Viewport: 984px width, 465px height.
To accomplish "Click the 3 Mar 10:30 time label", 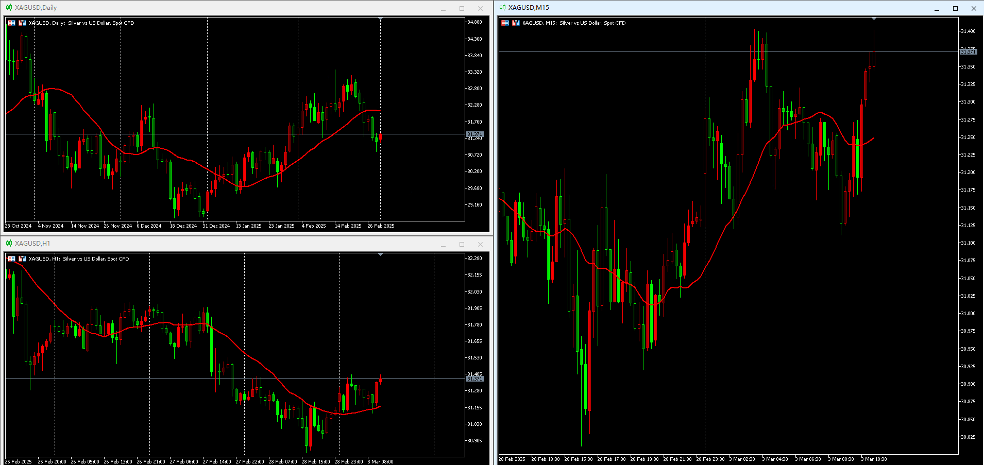I will [x=874, y=459].
